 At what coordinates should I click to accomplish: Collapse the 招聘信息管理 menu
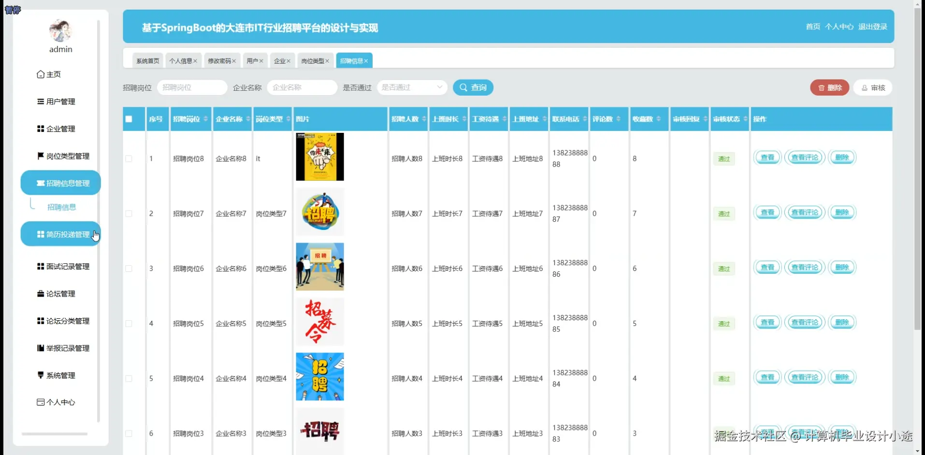click(60, 183)
